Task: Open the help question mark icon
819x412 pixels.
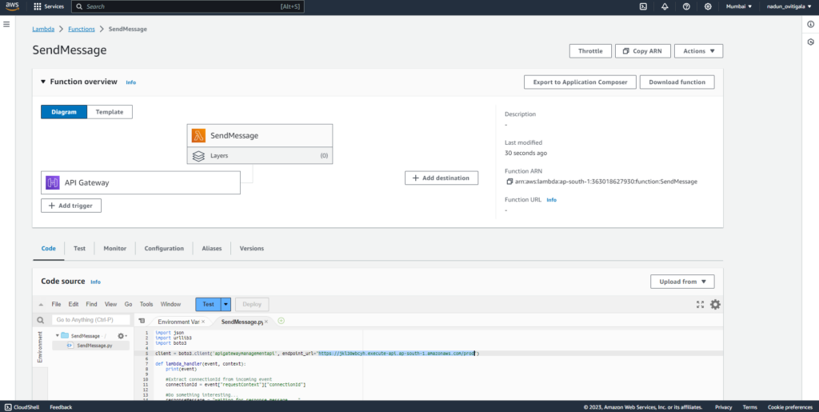Action: (x=686, y=6)
